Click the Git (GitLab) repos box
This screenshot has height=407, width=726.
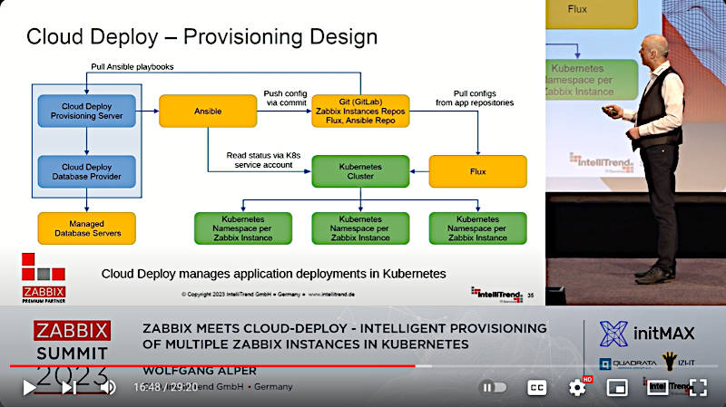tap(360, 111)
